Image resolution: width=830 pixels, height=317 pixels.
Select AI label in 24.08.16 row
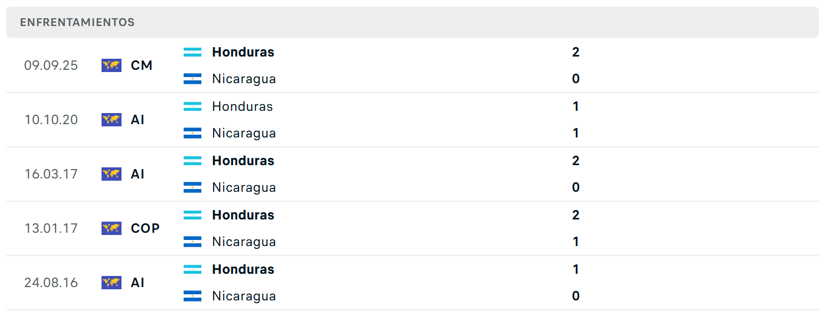[x=138, y=283]
